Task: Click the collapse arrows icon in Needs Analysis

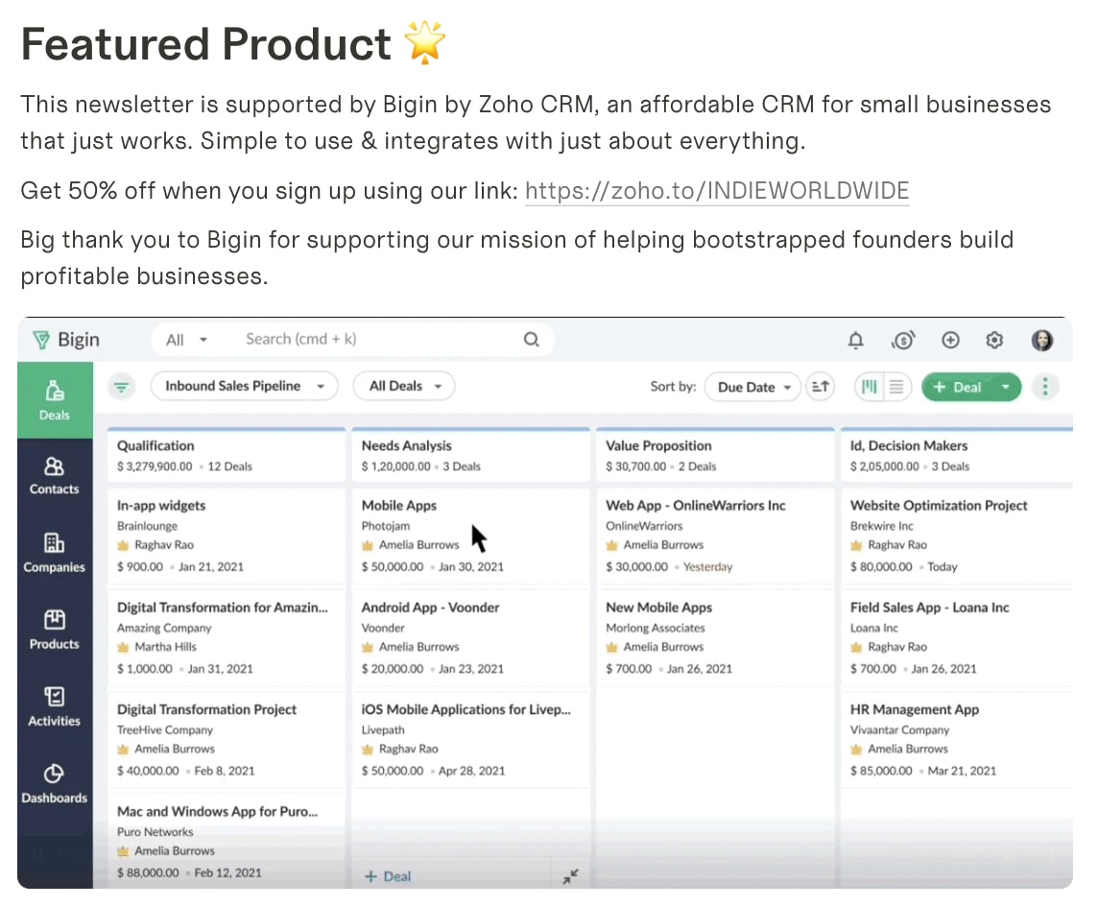Action: click(x=571, y=876)
